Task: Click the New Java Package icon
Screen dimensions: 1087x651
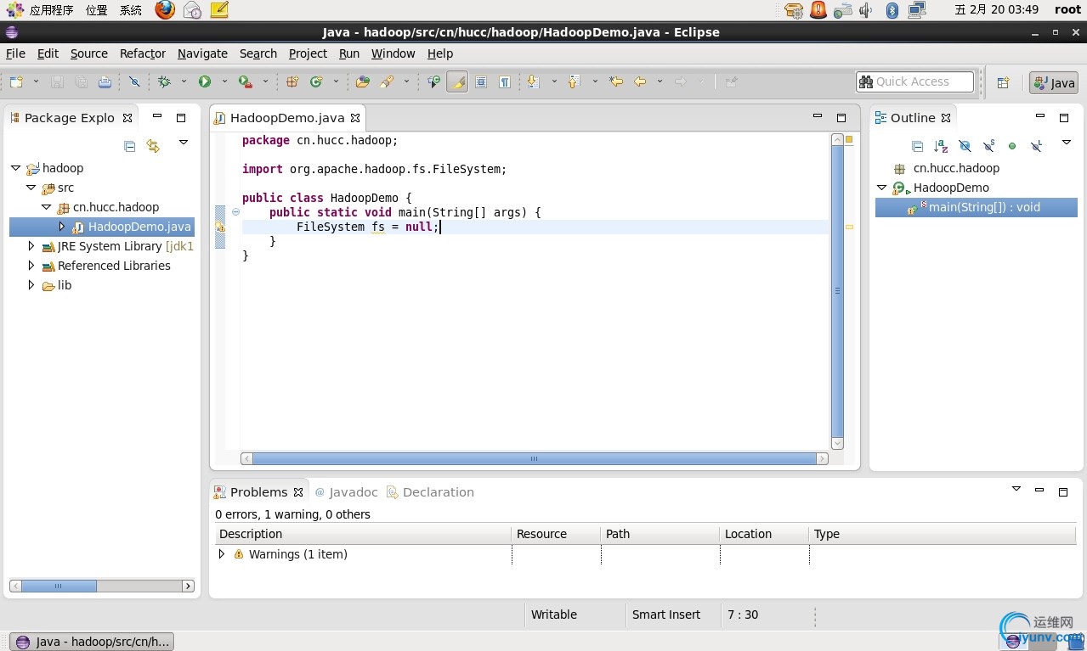Action: (x=292, y=81)
